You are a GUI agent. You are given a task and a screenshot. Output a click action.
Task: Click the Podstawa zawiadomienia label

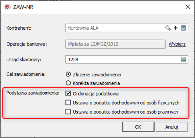(33, 93)
